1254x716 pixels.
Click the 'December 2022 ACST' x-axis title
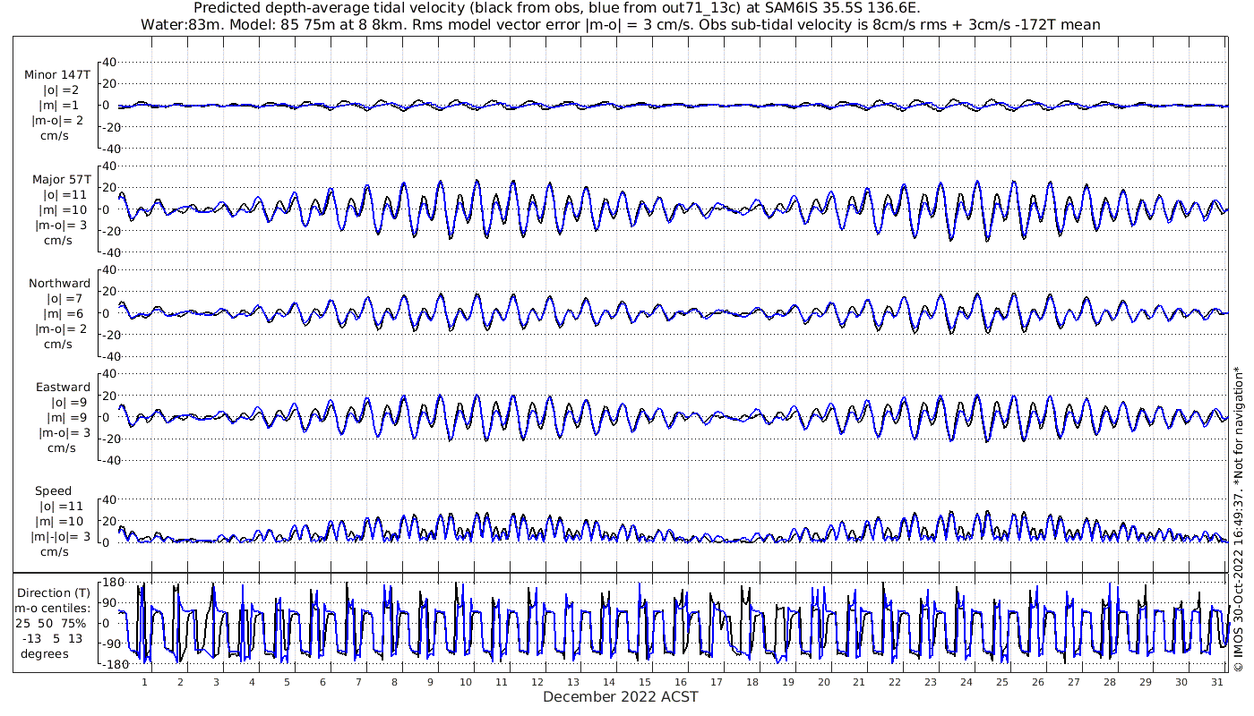coord(620,697)
